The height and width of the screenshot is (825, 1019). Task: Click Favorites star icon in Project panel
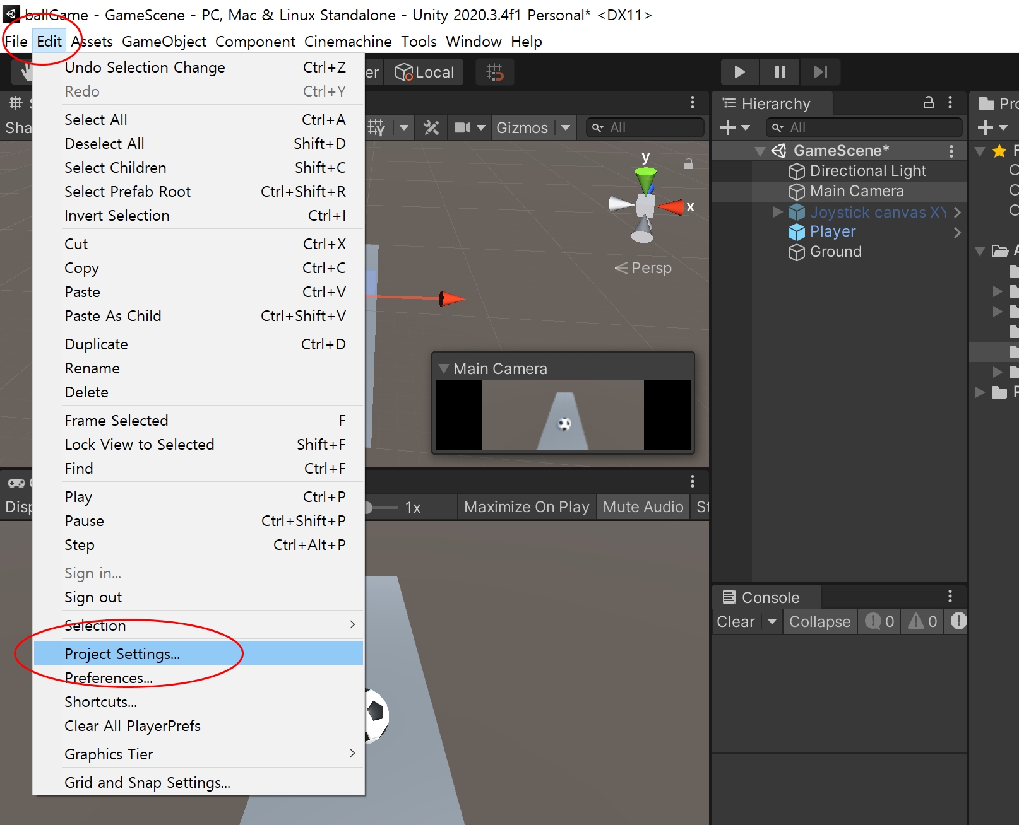[999, 151]
